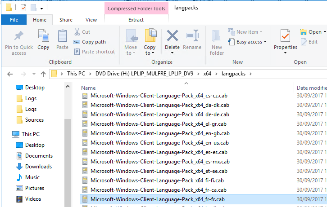Click the Edit button in ribbon

point(309,42)
